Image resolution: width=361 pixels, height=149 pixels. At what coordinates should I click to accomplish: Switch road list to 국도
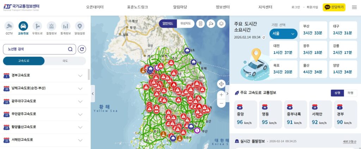click(65, 61)
